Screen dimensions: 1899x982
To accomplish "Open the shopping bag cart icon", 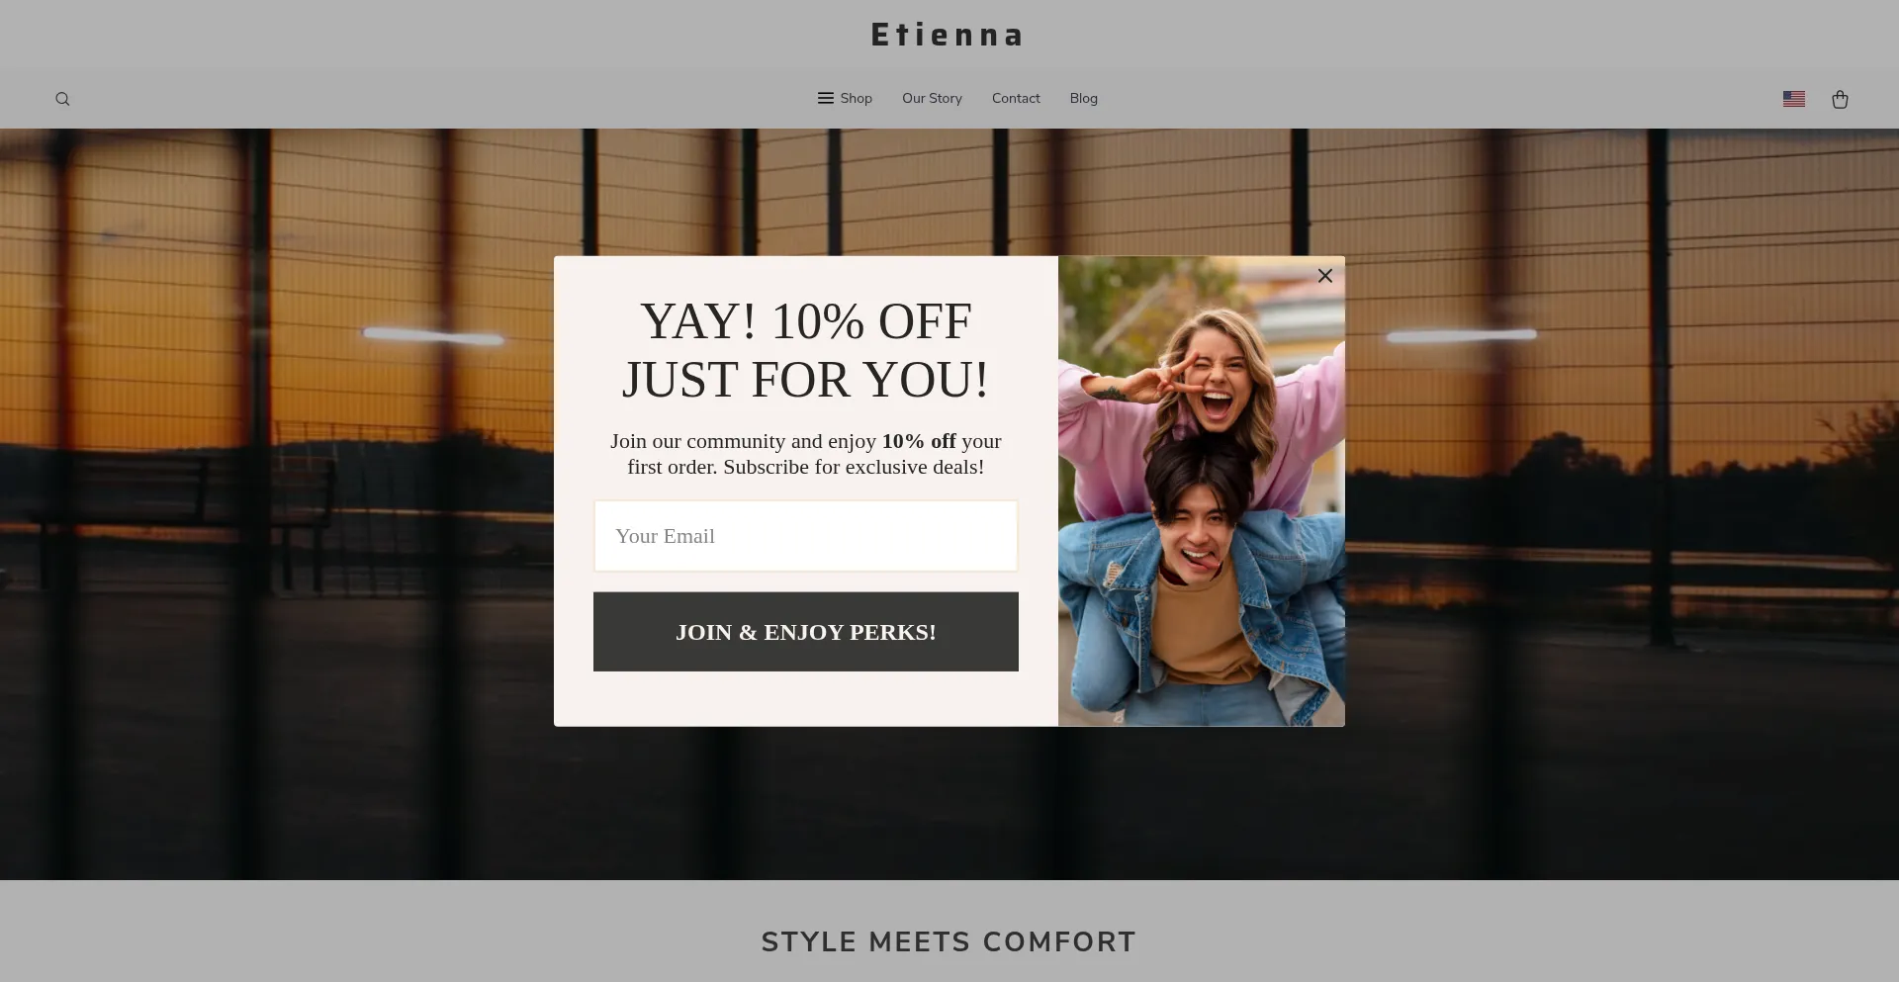I will 1840,99.
